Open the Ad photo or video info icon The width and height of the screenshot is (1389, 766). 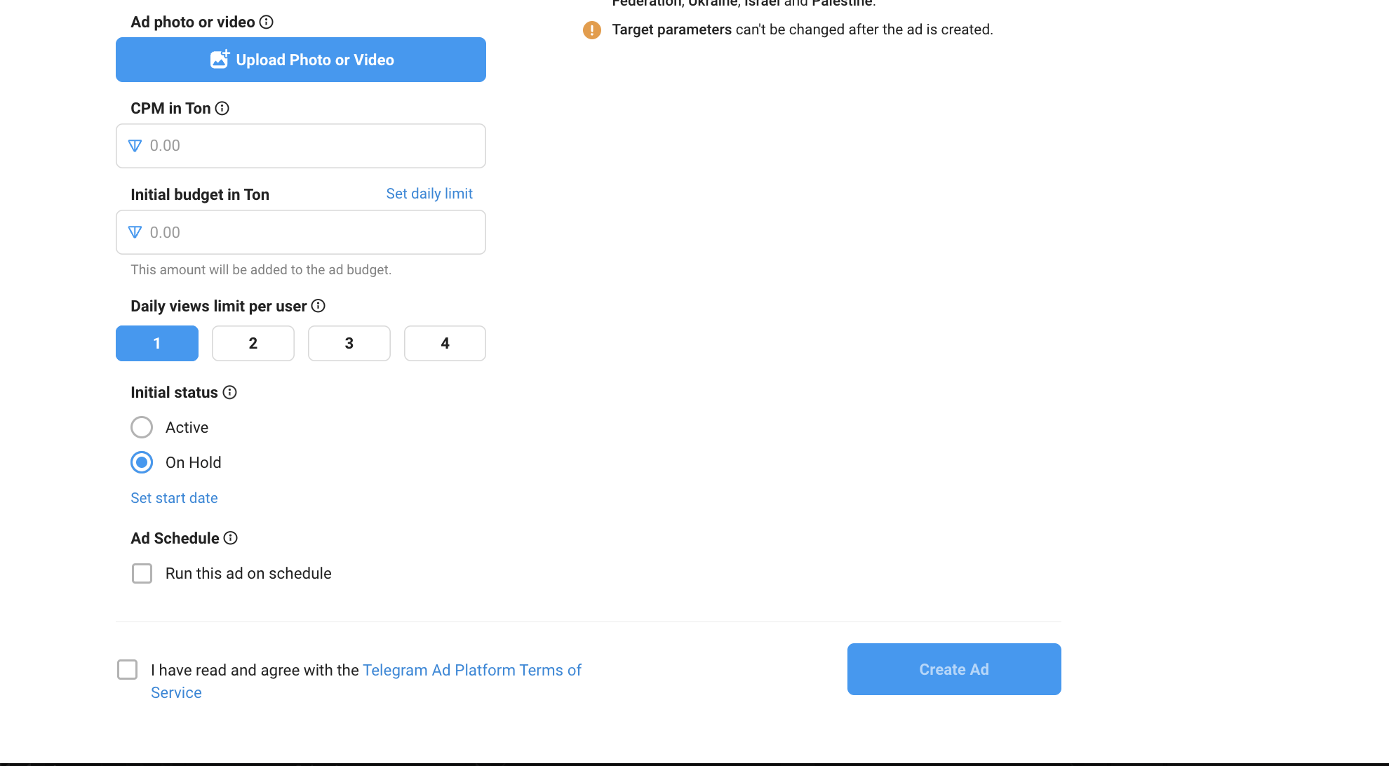tap(267, 22)
